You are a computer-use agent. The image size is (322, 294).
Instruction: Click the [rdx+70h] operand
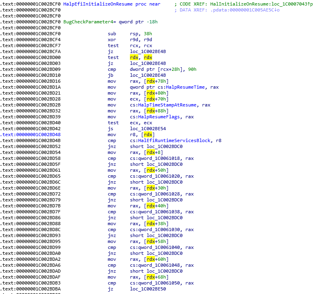156,99
